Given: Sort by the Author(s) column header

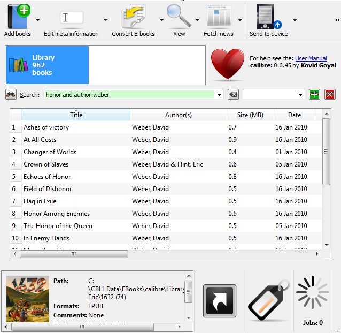Looking at the screenshot, I should coord(179,115).
